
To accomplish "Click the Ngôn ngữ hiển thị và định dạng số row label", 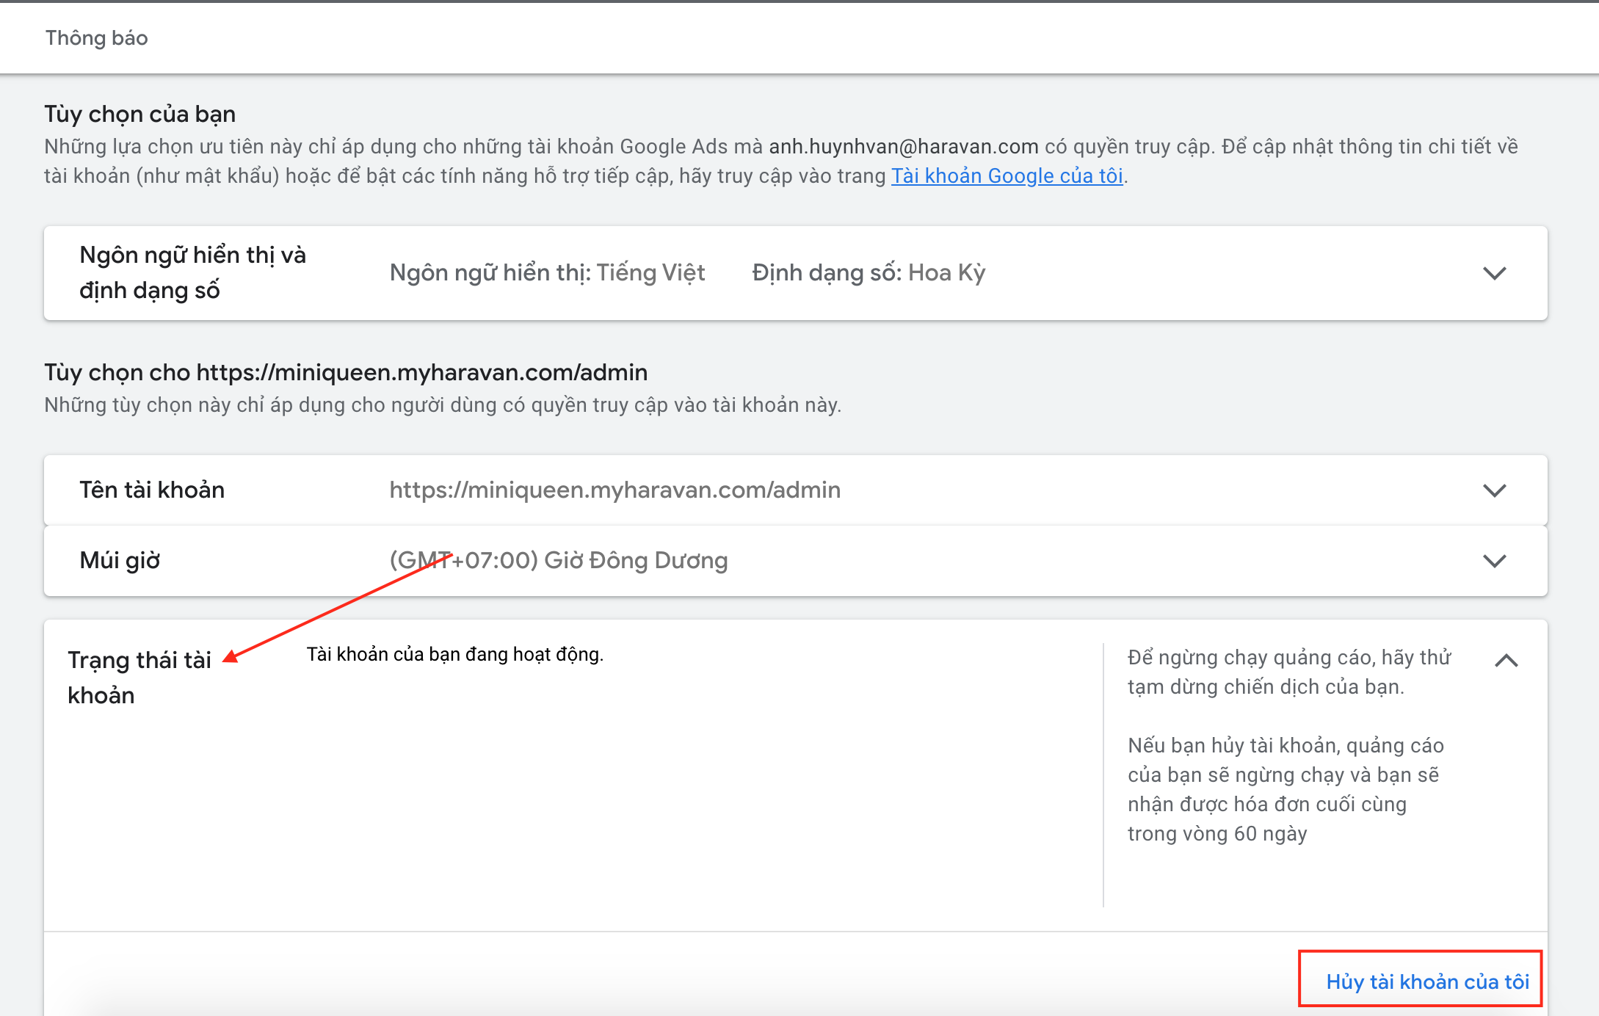I will tap(192, 272).
